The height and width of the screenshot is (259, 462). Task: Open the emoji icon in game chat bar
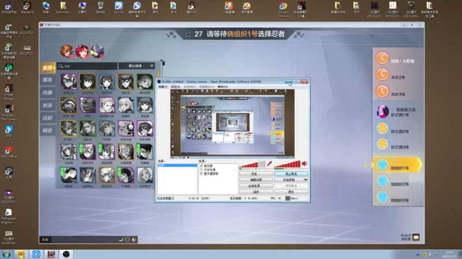pos(127,239)
